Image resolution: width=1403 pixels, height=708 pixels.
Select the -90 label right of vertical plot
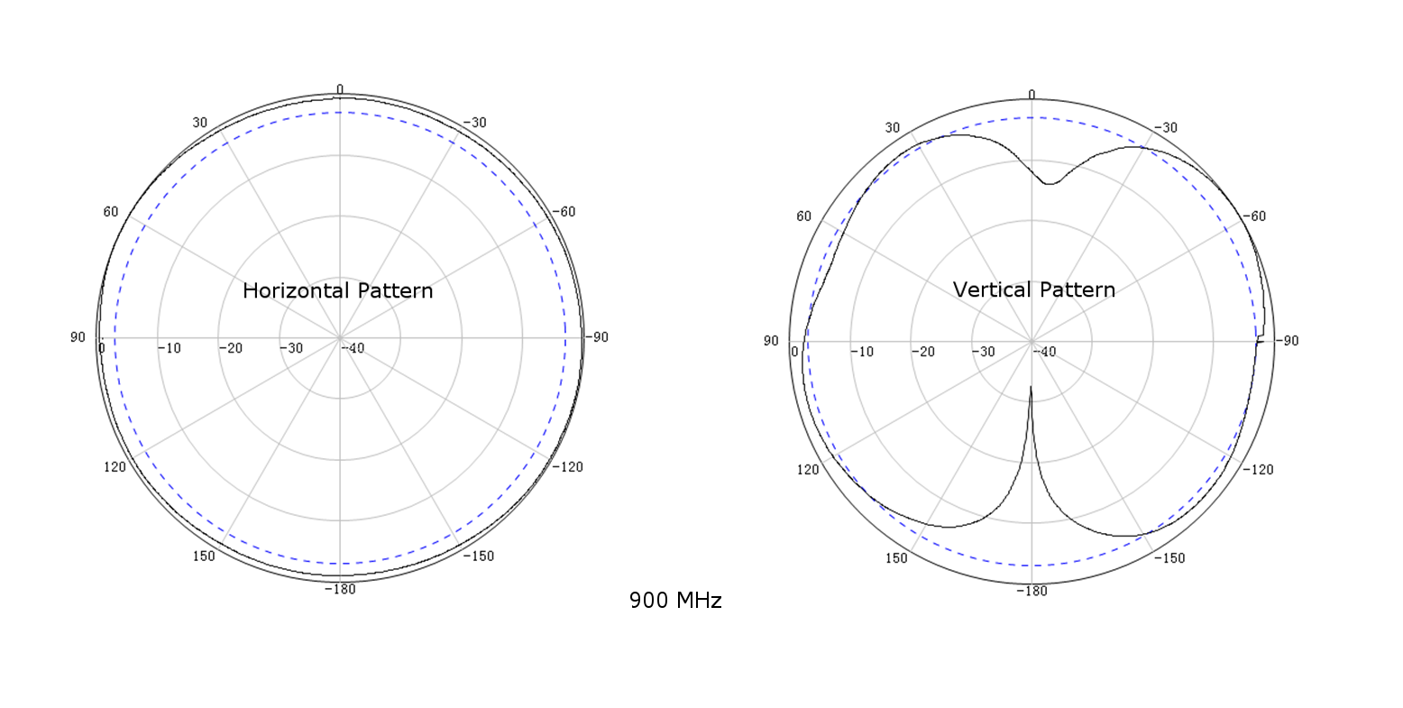[1288, 340]
